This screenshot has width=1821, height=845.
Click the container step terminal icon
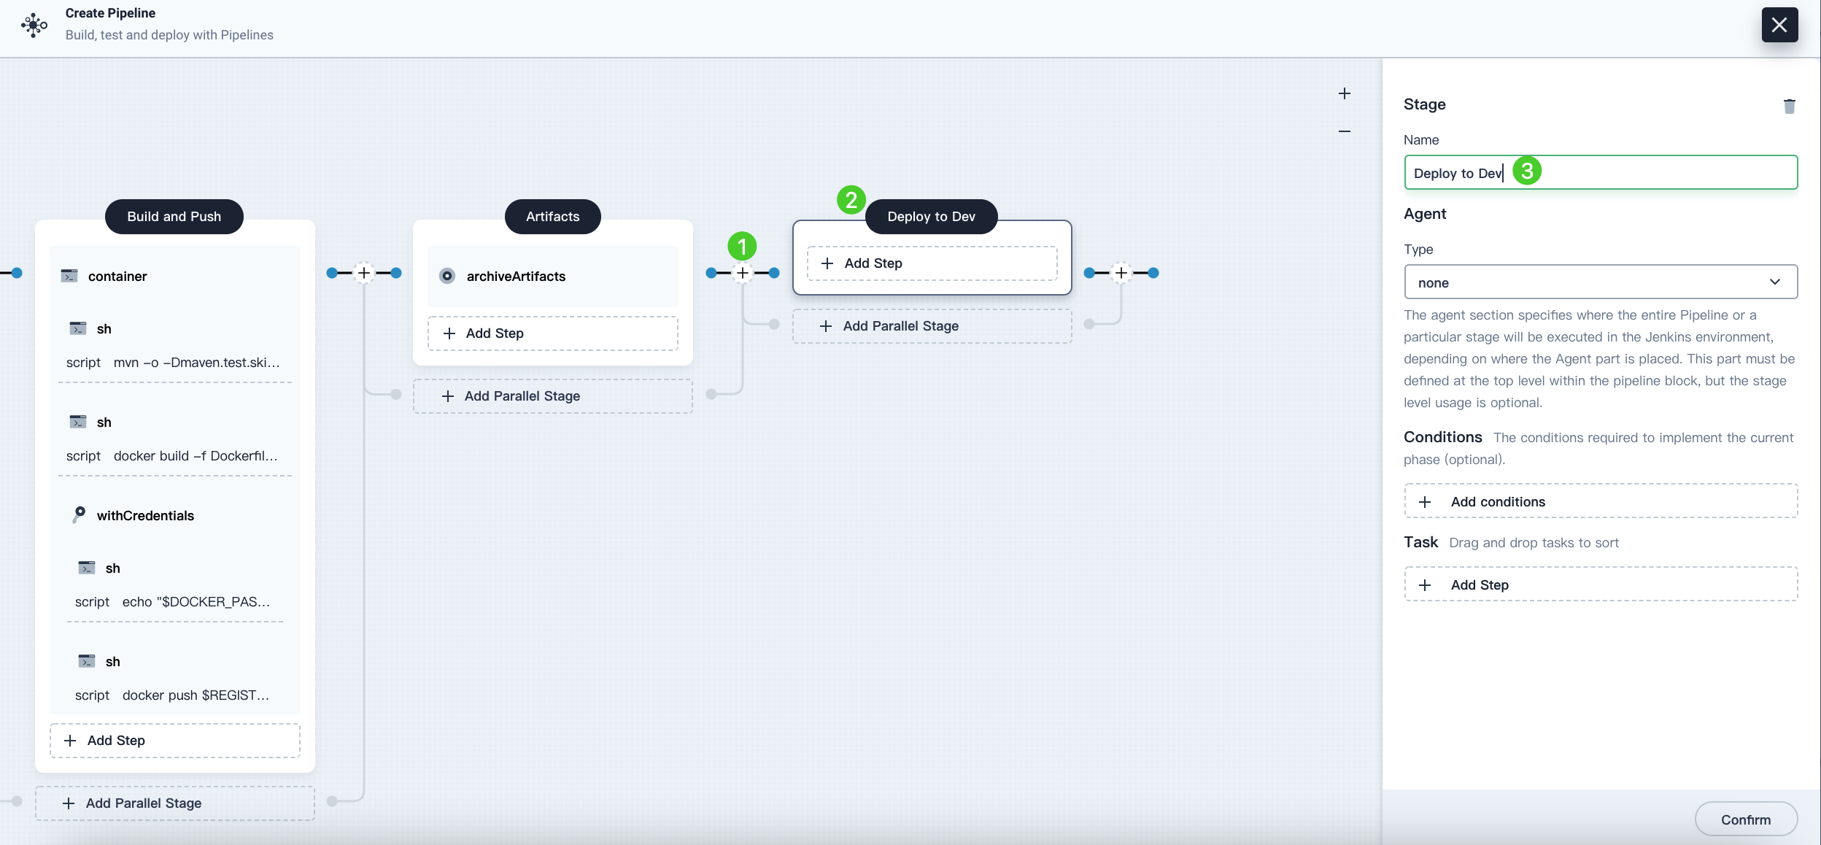(x=69, y=276)
